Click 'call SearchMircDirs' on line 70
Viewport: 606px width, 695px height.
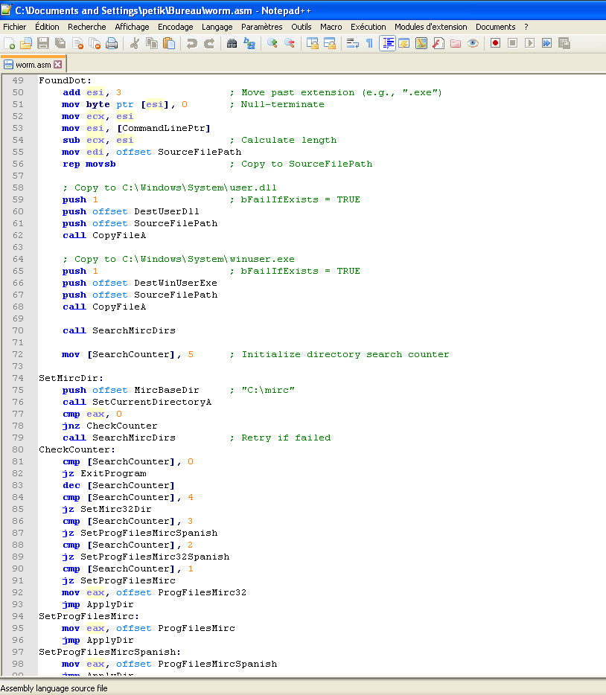(x=119, y=330)
